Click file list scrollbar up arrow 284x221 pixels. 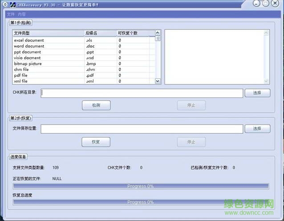[158, 33]
